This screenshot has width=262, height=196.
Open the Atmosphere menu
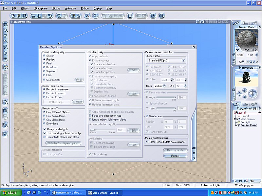coord(41,8)
